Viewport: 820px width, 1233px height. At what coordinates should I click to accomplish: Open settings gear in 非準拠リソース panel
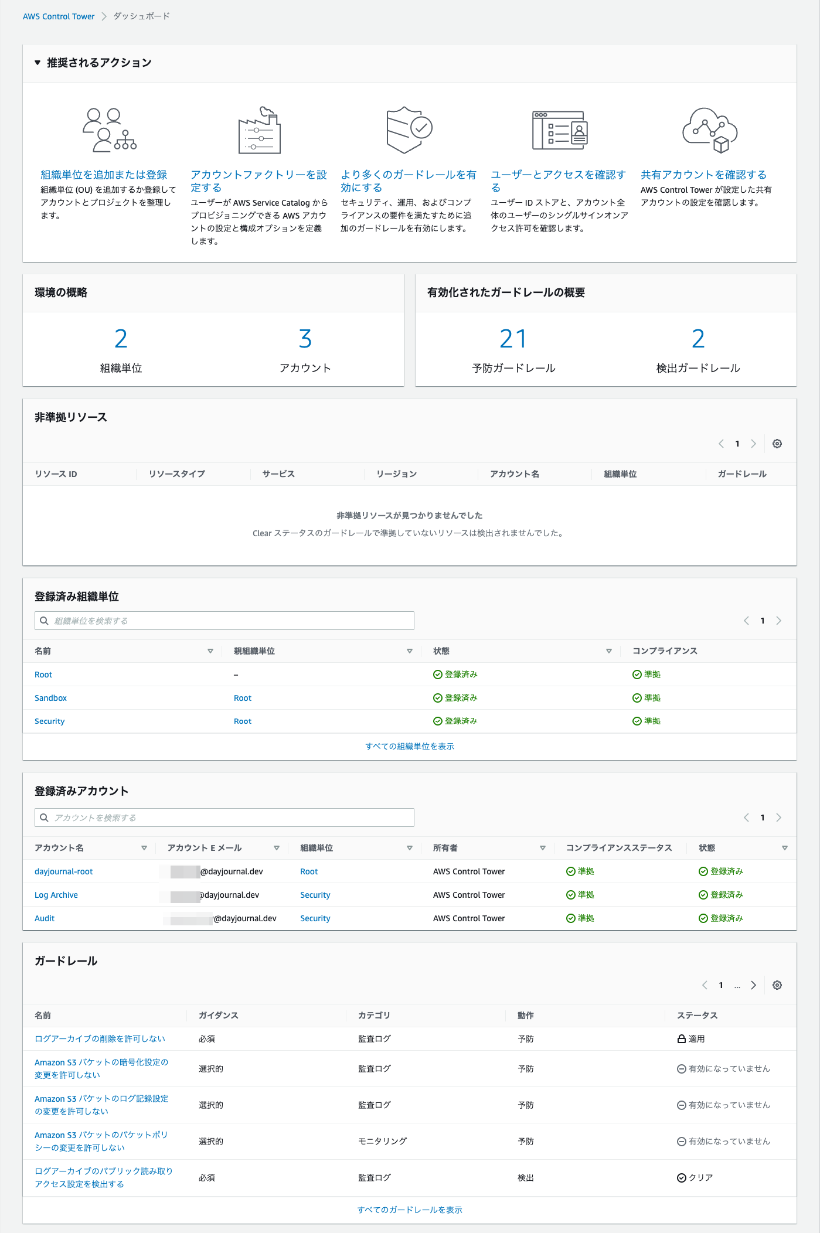(777, 444)
